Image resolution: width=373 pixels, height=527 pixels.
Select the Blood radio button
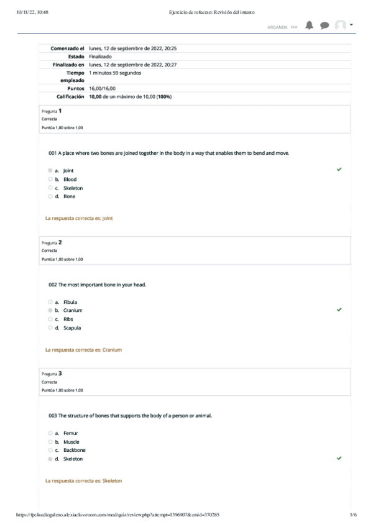(x=50, y=179)
